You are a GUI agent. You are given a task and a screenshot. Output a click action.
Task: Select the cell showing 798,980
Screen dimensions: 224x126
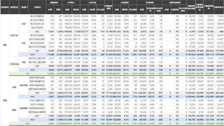coord(68,28)
